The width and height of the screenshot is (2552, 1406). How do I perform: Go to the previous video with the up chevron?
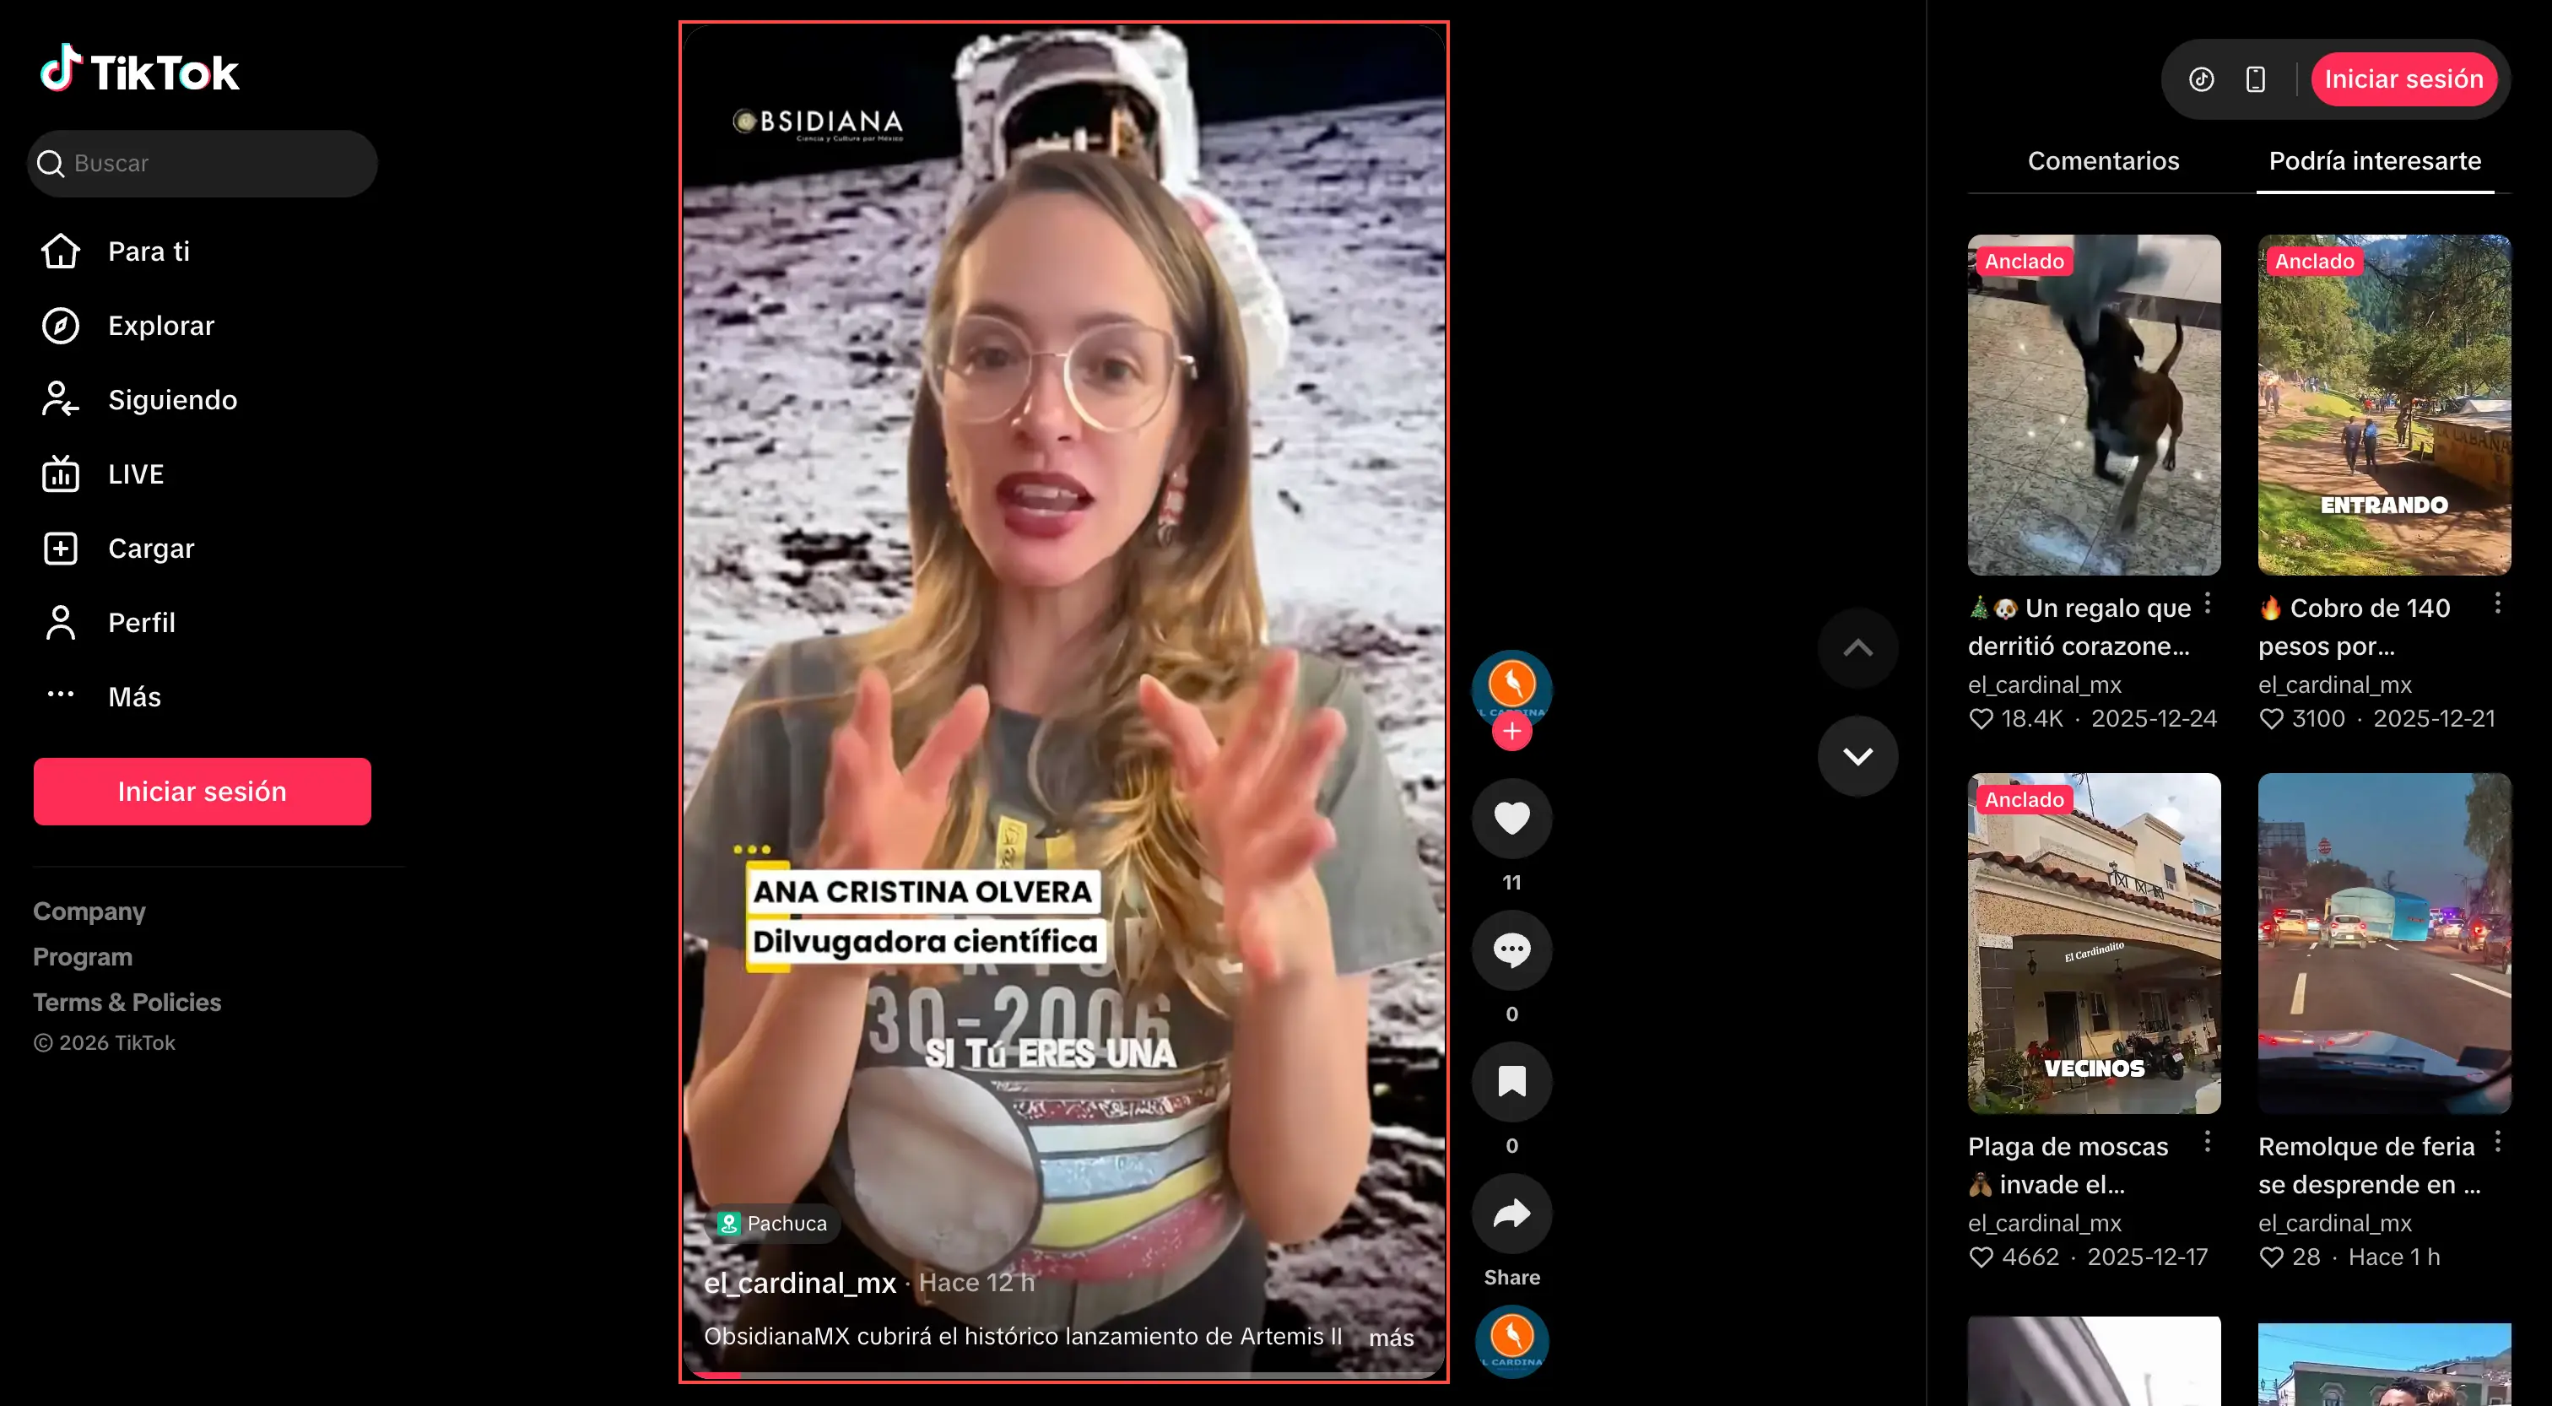coord(1858,647)
